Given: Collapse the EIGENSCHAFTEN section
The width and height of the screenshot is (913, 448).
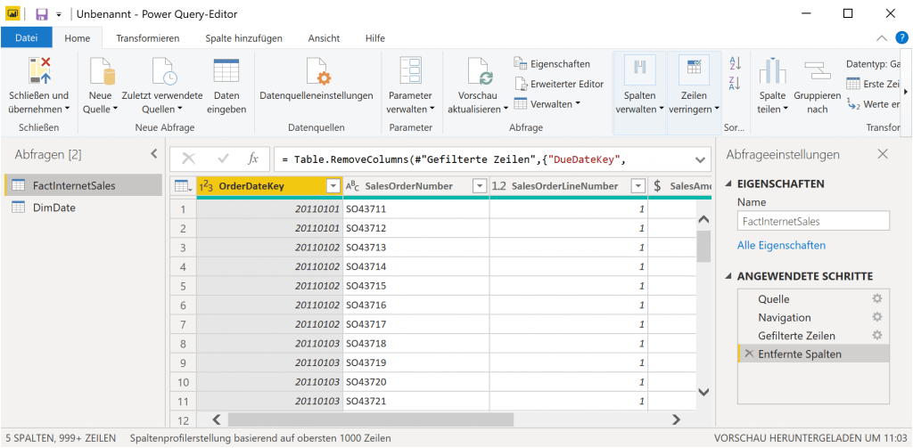Looking at the screenshot, I should pyautogui.click(x=729, y=183).
